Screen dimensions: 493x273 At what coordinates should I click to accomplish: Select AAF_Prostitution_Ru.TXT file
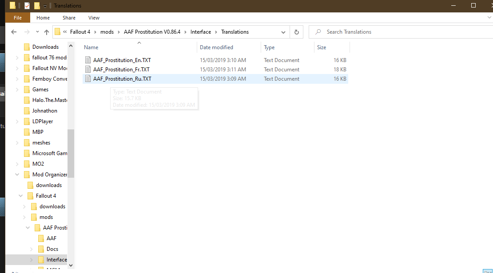coord(215,79)
